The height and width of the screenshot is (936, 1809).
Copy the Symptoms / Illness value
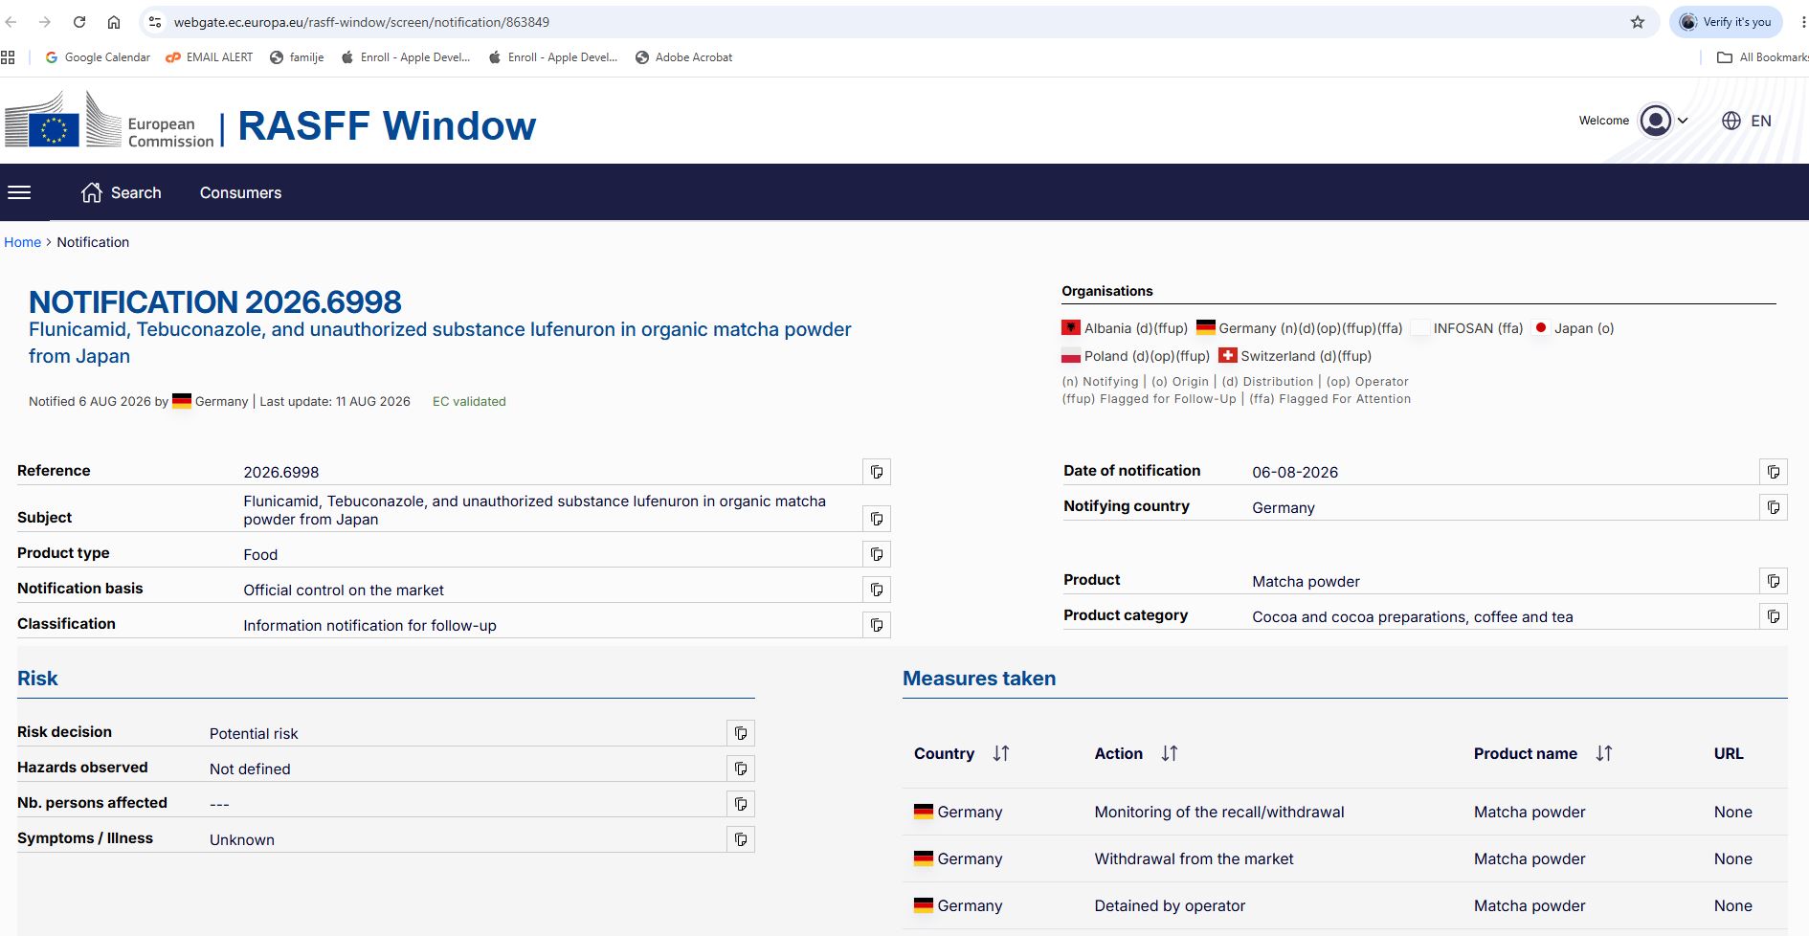tap(741, 839)
